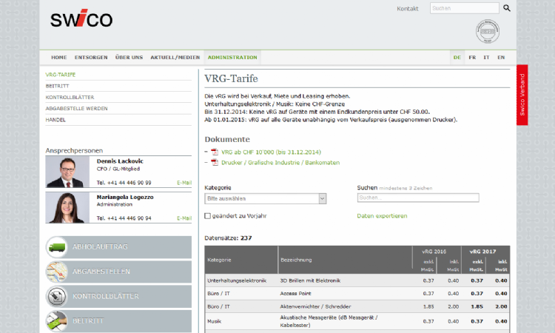Open the Abholauftrag truck icon button
The width and height of the screenshot is (555, 333).
pyautogui.click(x=58, y=248)
